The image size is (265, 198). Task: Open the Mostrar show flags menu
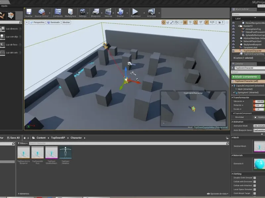[66, 22]
